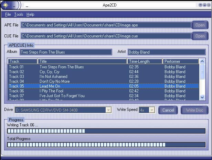The image size is (212, 160).
Task: Click the leftmost round title bar button
Action: 200,5
